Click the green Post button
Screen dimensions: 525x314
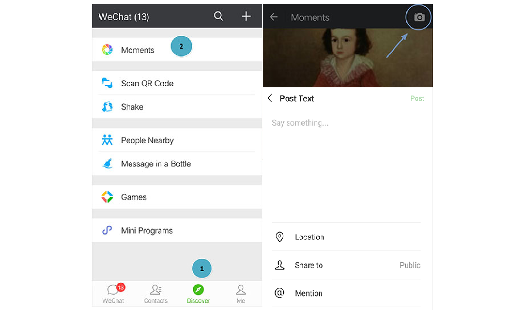(x=417, y=98)
